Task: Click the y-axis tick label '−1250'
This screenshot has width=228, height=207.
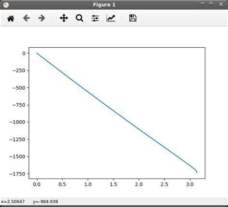Action: pyautogui.click(x=17, y=139)
